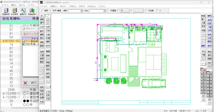
Task: Click the 見積復帰 restore icon
Action: [32, 11]
